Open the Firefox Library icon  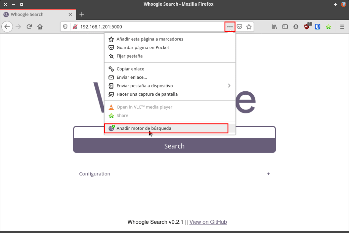(274, 27)
